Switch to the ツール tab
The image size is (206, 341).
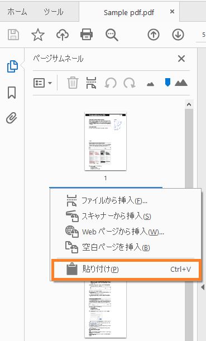pos(54,12)
